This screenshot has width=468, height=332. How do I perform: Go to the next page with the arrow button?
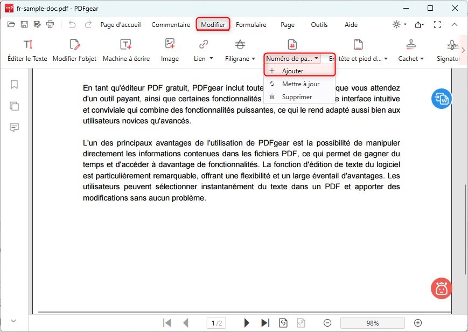tap(246, 322)
